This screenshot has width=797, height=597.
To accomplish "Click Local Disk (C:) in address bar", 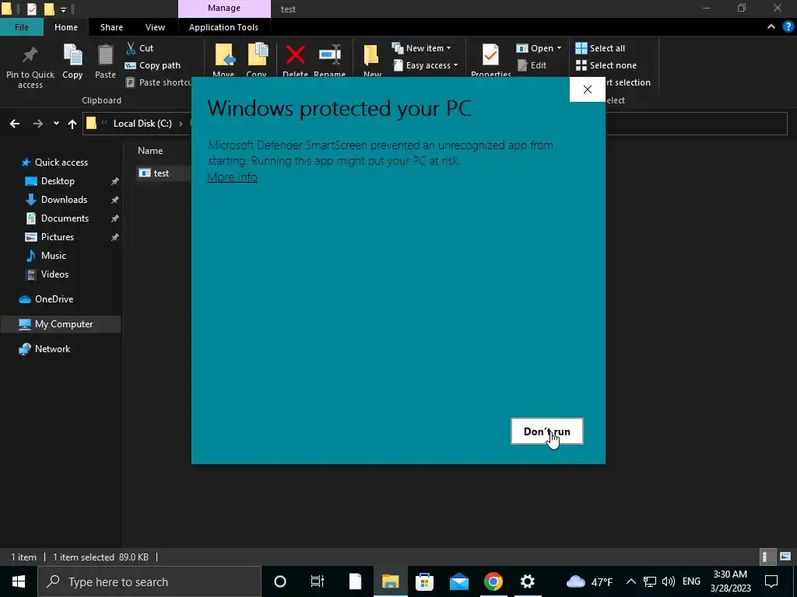I will point(142,124).
